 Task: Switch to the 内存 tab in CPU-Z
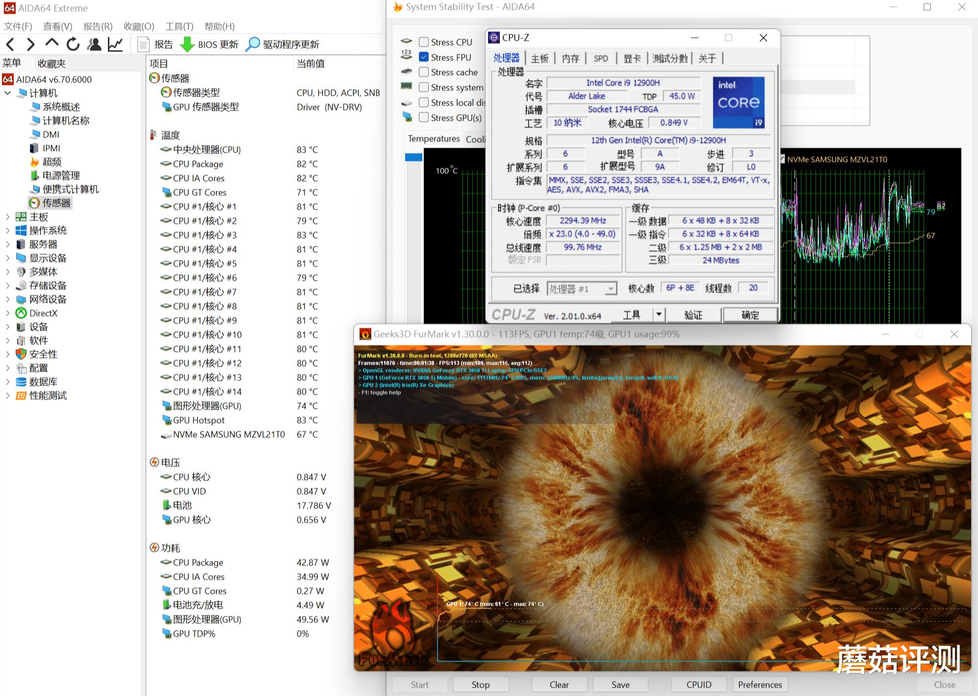pos(570,58)
